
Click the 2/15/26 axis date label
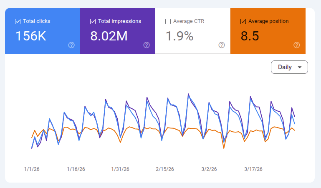click(x=165, y=169)
